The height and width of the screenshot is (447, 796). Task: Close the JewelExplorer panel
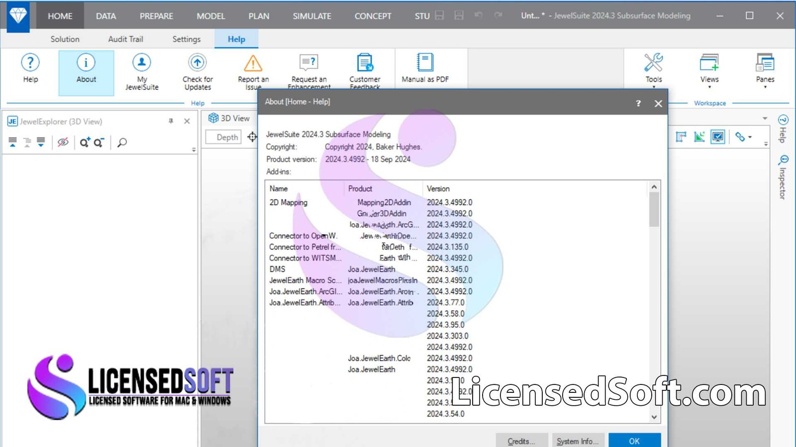tap(187, 121)
